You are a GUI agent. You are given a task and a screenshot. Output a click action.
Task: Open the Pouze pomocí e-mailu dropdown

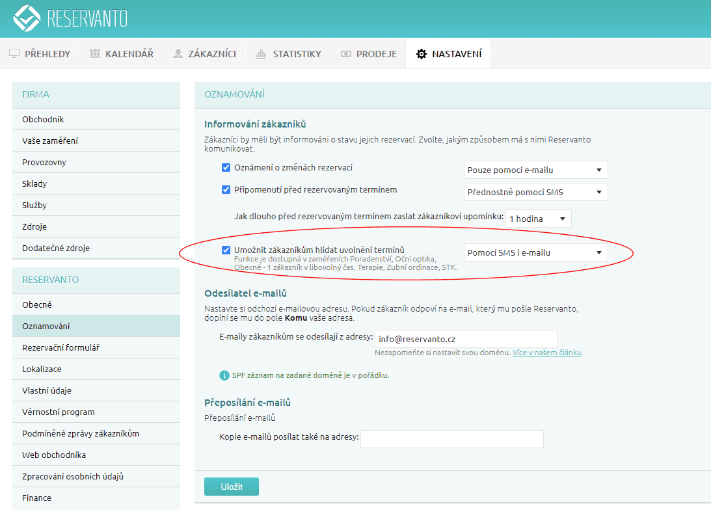point(535,170)
